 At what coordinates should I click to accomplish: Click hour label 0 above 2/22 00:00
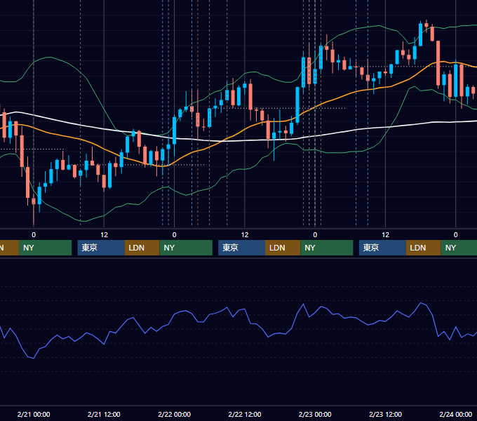[174, 235]
